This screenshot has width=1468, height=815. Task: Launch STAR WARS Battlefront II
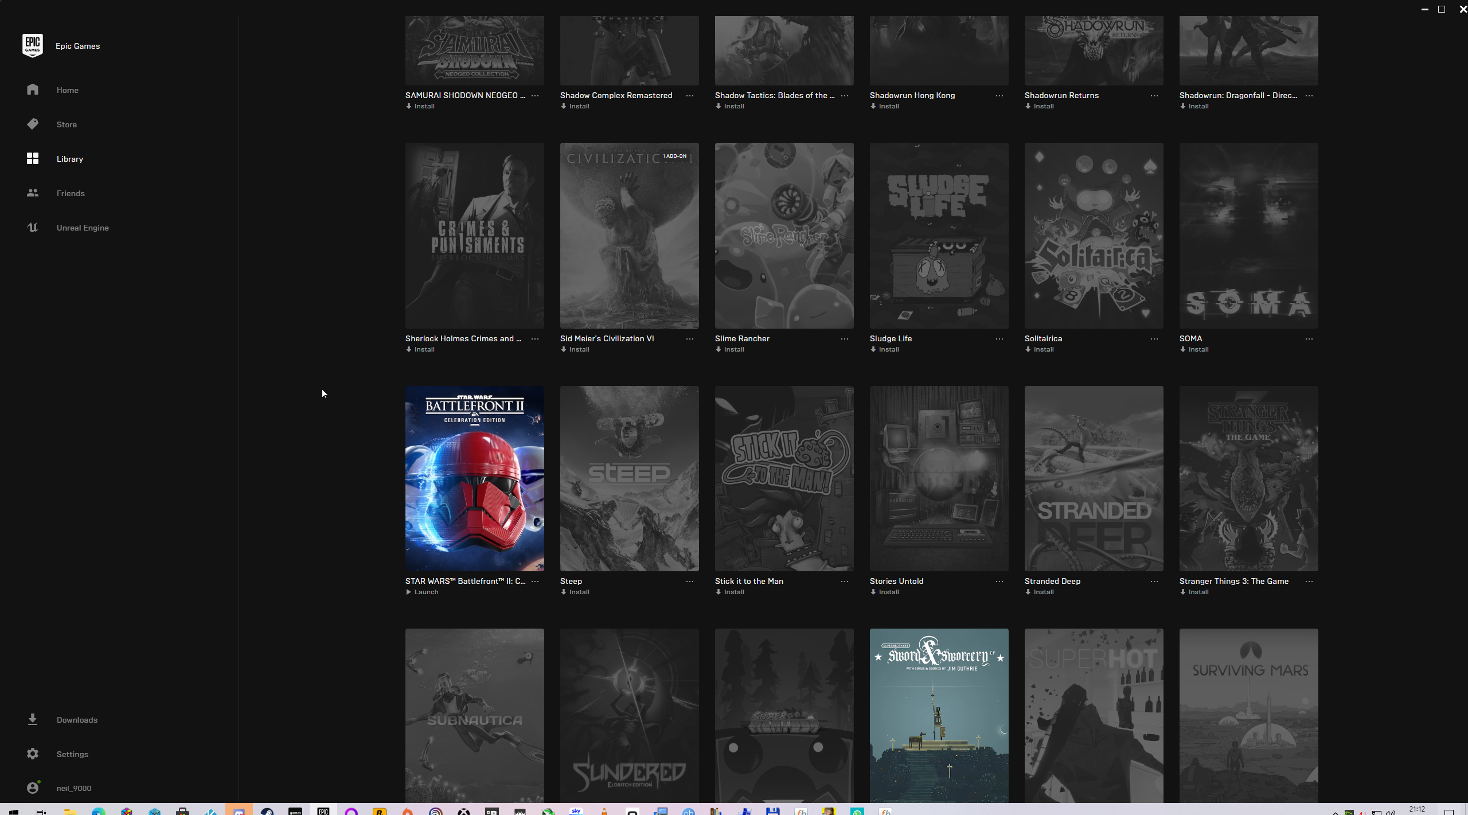422,592
